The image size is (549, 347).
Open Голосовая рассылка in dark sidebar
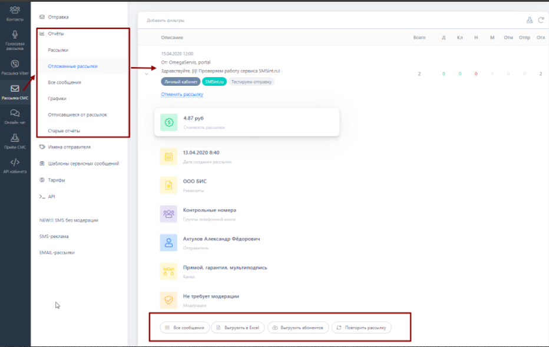click(15, 41)
